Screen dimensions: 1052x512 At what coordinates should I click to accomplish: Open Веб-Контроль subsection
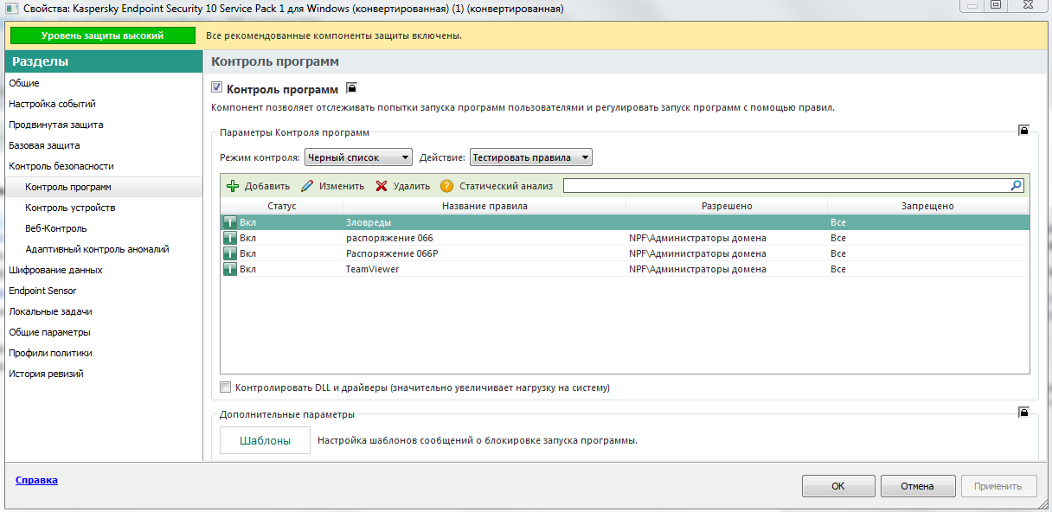56,228
